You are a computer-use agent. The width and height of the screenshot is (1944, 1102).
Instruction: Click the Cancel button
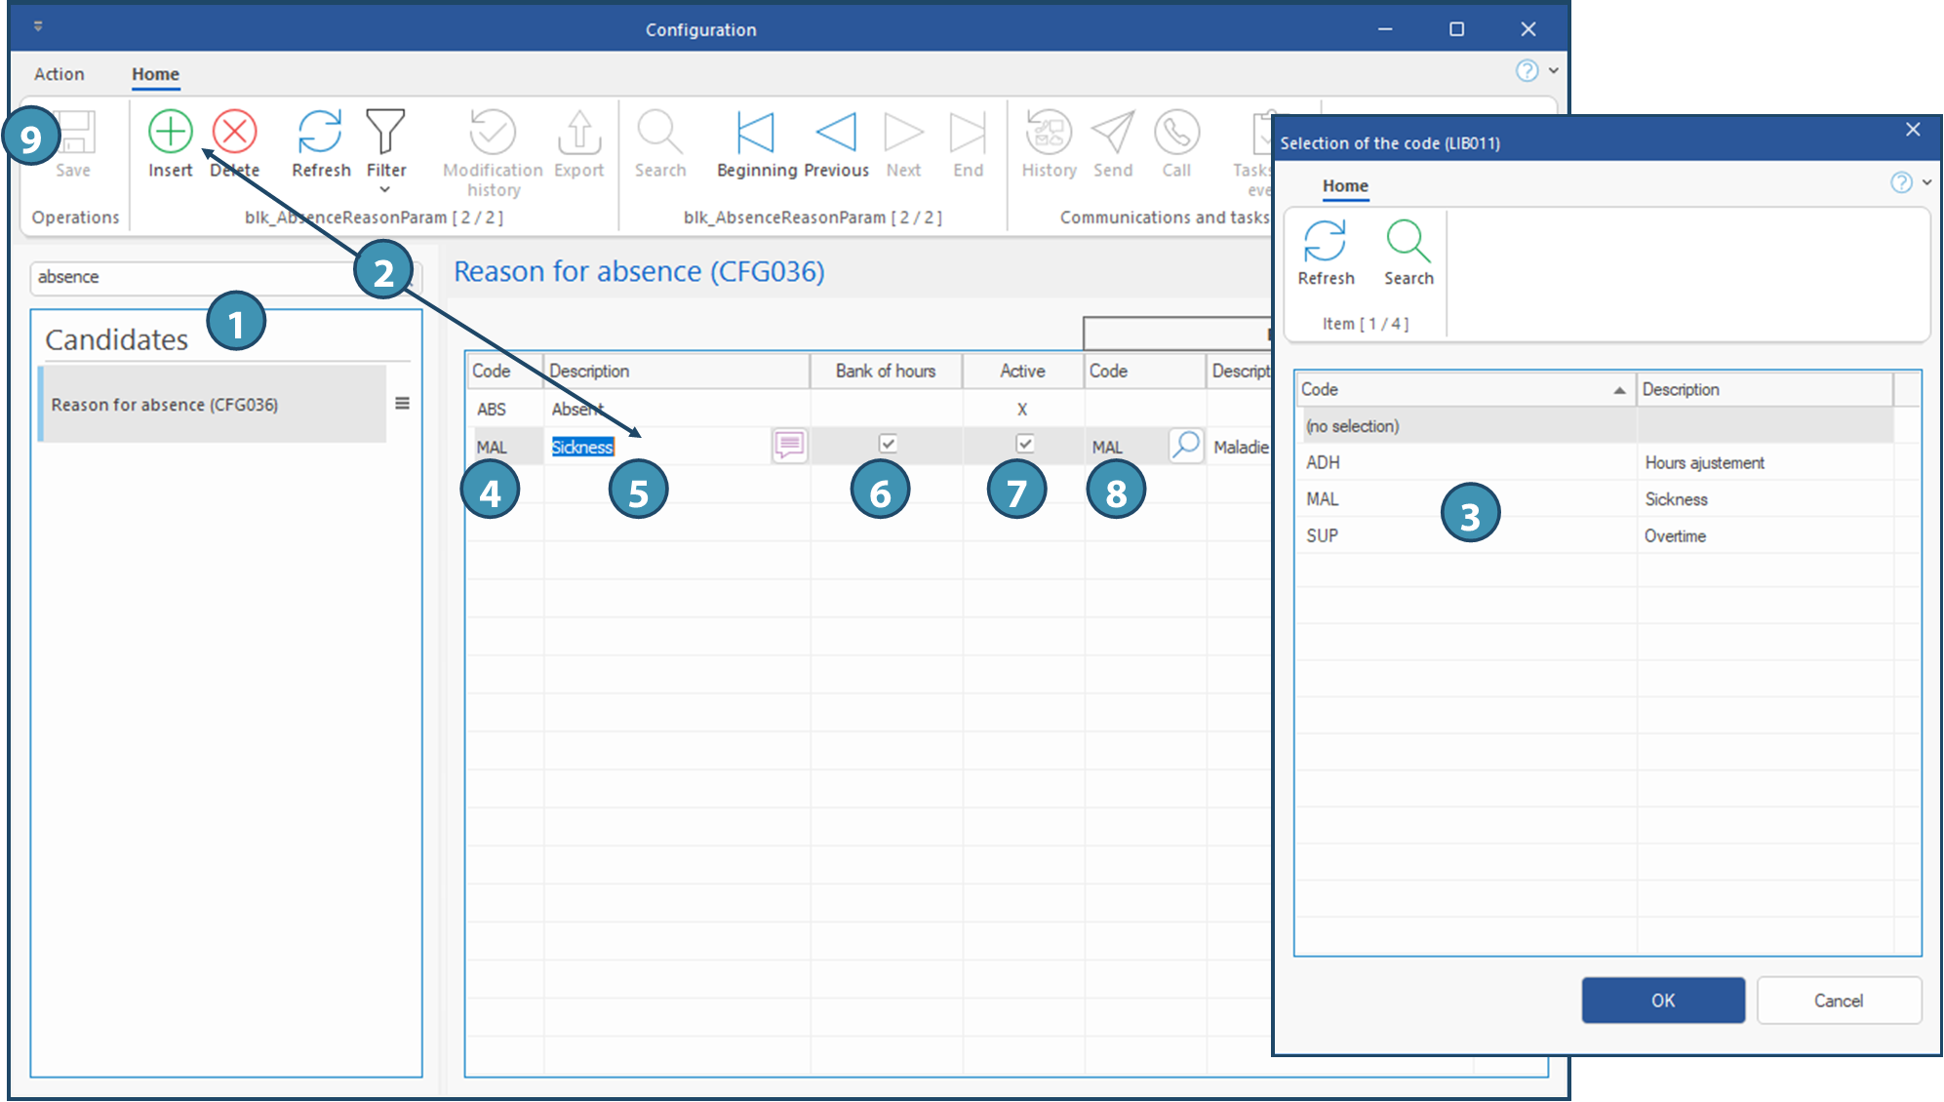coord(1839,1001)
